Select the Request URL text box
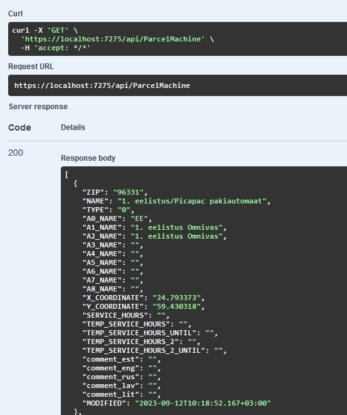Screen dimensions: 347x415 click(x=178, y=85)
